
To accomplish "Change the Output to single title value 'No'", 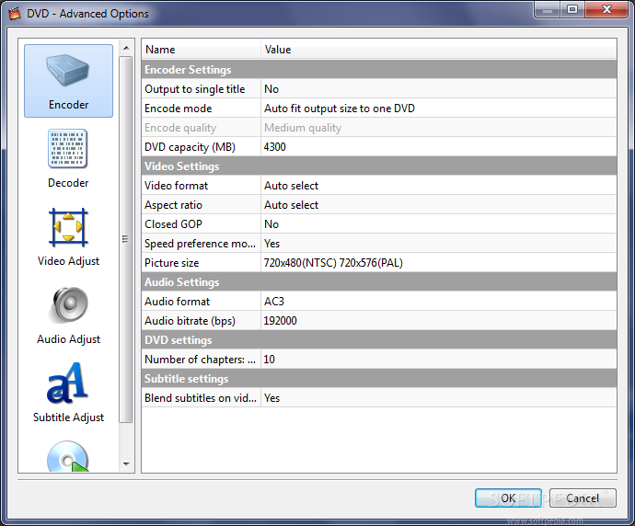I will (439, 89).
